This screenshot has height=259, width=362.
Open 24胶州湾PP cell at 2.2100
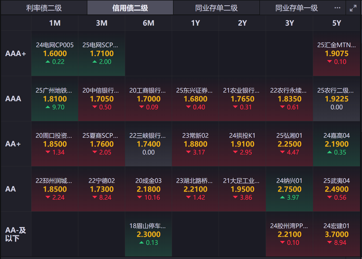289,234
